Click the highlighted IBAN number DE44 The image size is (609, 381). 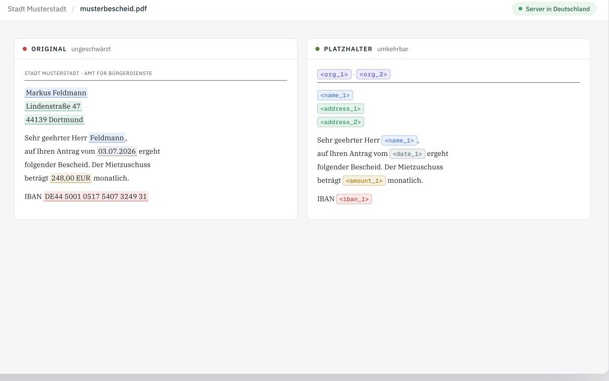click(x=96, y=196)
